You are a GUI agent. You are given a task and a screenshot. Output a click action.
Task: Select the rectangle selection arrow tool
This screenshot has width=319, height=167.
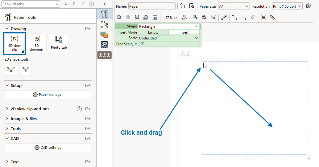coord(195,18)
